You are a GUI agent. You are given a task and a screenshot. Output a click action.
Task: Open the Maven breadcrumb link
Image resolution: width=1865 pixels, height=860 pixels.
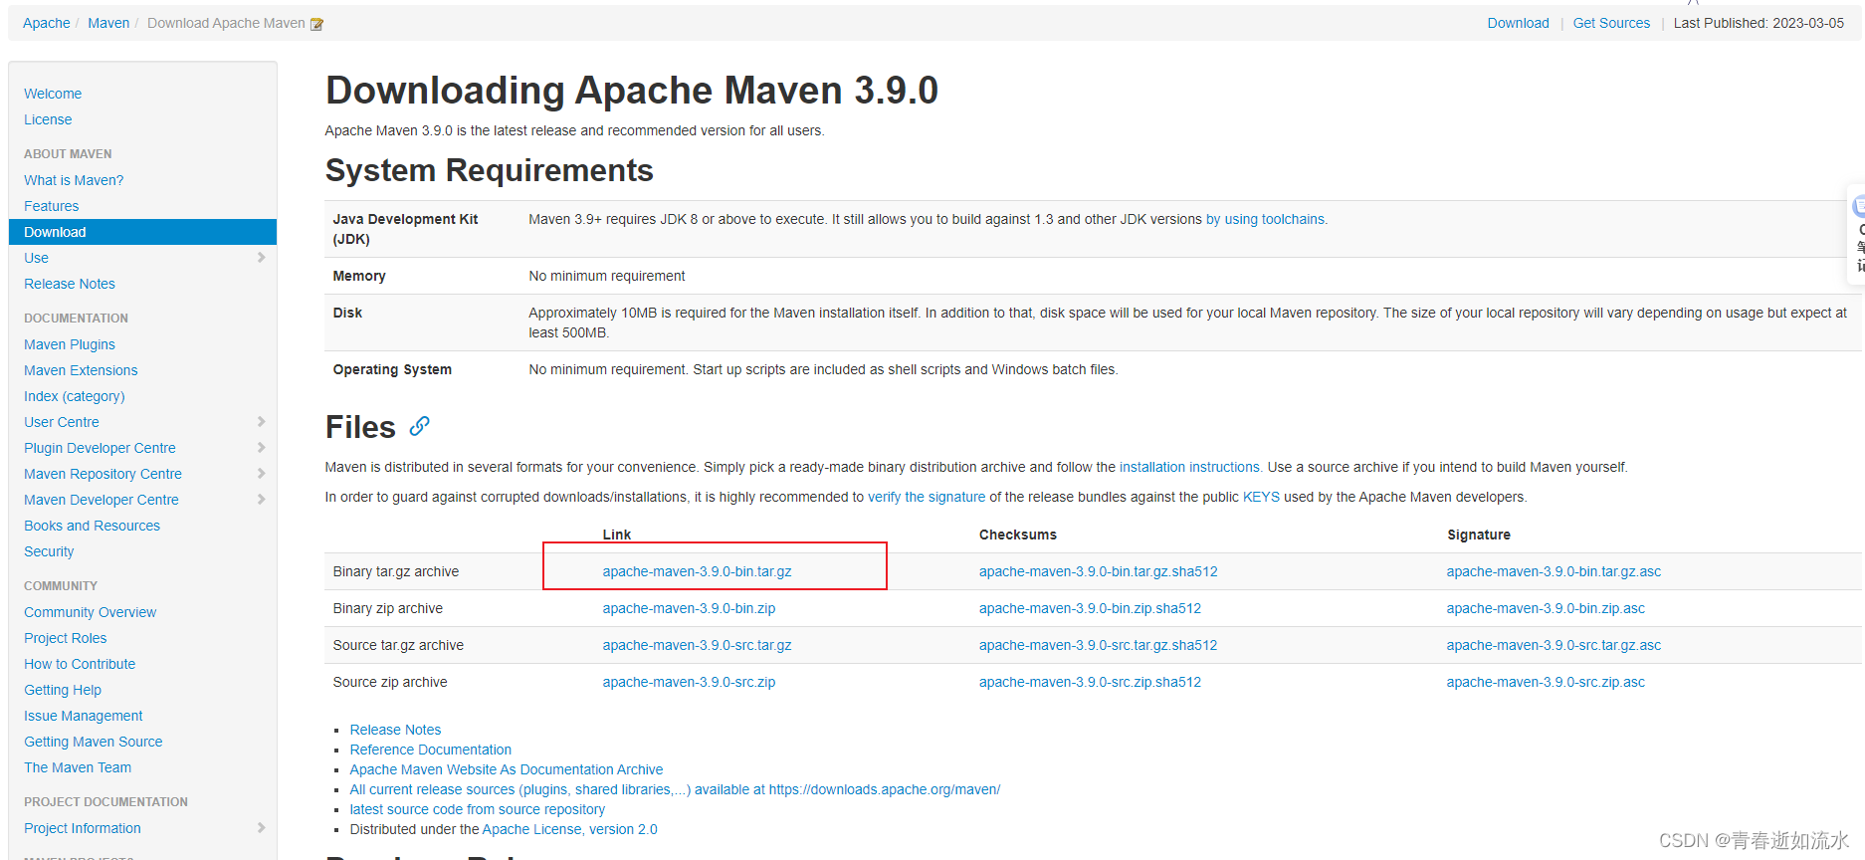click(x=108, y=23)
